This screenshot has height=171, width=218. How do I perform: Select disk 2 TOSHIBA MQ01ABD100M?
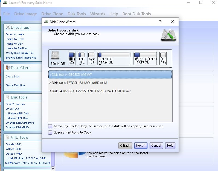110,83
